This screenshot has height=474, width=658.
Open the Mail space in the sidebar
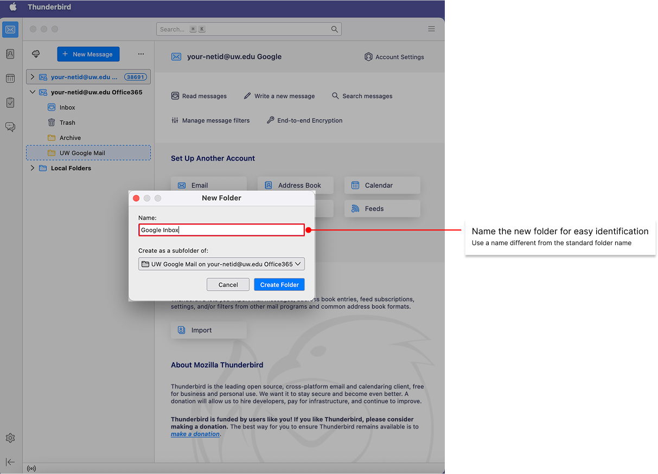coord(10,29)
